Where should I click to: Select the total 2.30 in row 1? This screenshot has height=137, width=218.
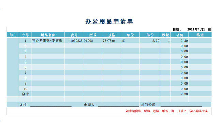pyautogui.click(x=180, y=41)
